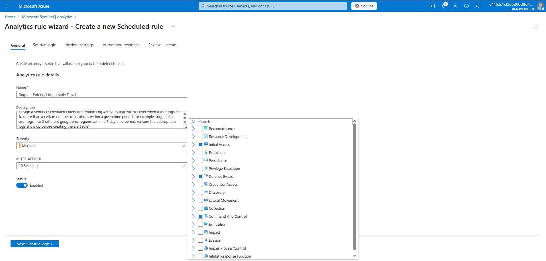The height and width of the screenshot is (261, 546).
Task: Open the notifications bell
Action: coord(444,6)
